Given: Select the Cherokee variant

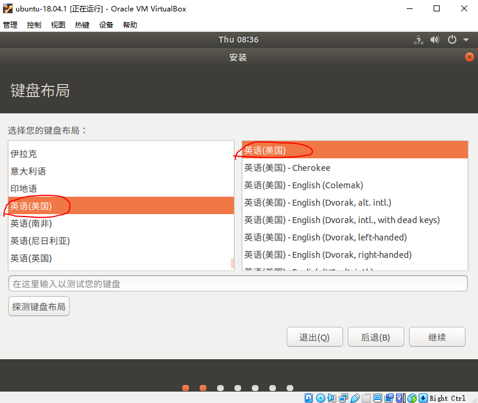Looking at the screenshot, I should 355,167.
